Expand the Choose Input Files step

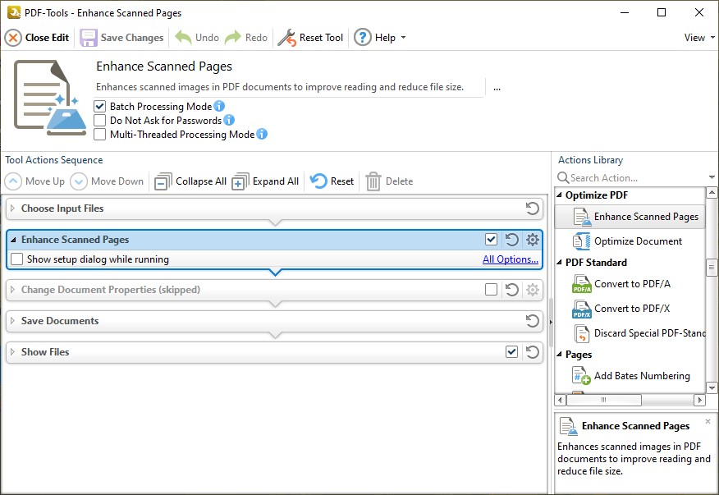[x=12, y=209]
